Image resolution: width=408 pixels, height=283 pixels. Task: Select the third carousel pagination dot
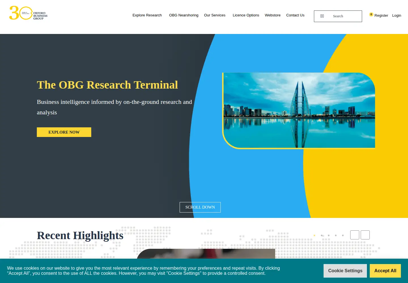(329, 235)
